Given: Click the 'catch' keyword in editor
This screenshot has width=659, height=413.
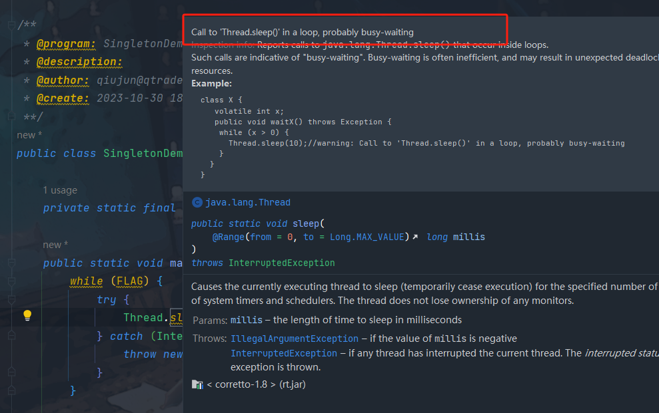Looking at the screenshot, I should 126,336.
